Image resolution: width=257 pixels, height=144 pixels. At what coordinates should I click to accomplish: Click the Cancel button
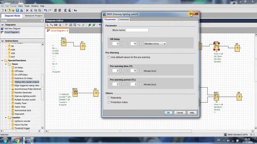[179, 113]
